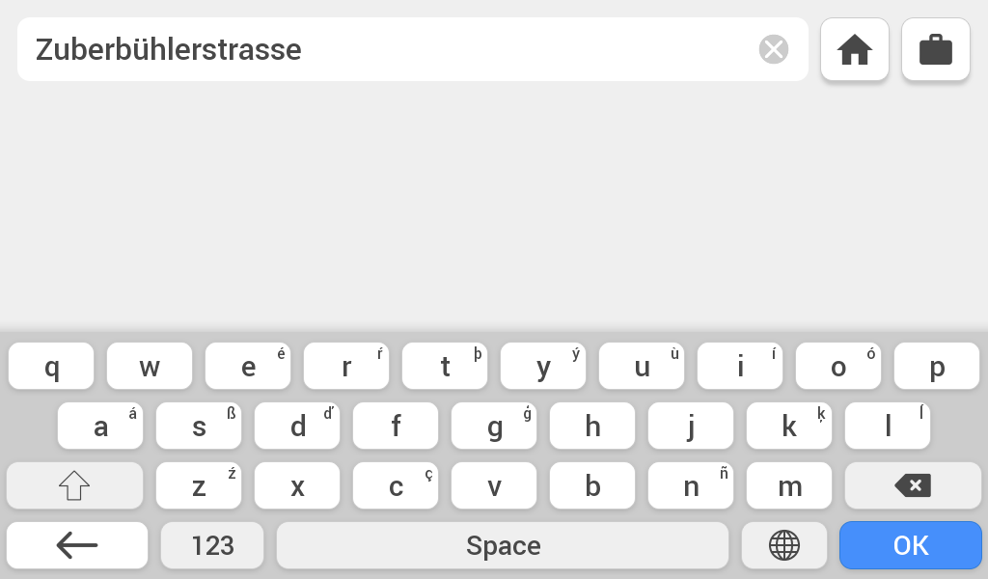The width and height of the screenshot is (988, 579).
Task: Tap the Home shortcut icon
Action: pos(854,49)
